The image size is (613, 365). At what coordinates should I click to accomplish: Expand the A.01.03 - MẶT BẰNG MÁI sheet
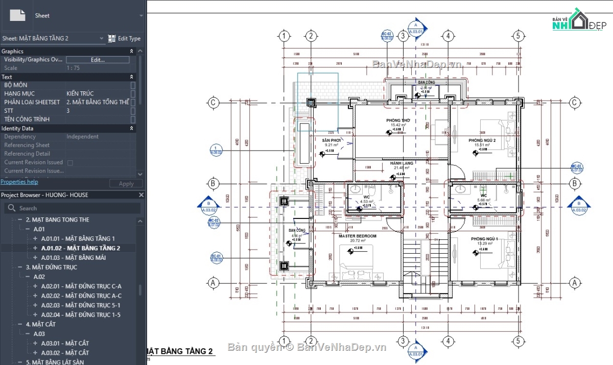point(36,257)
